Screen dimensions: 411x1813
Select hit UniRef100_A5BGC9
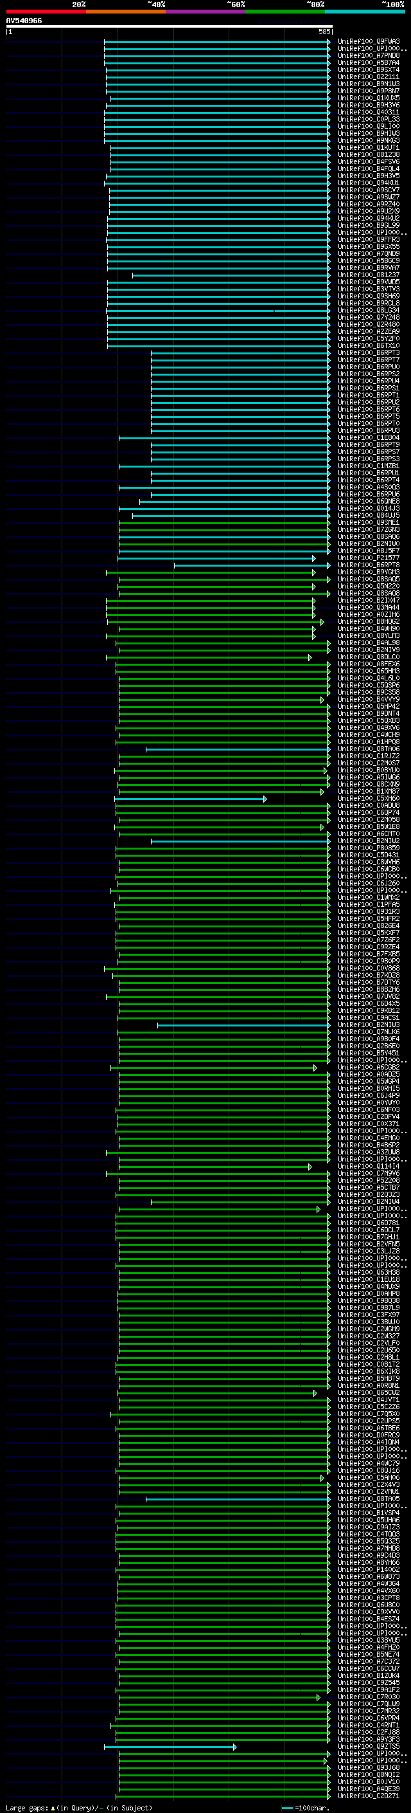click(x=369, y=260)
